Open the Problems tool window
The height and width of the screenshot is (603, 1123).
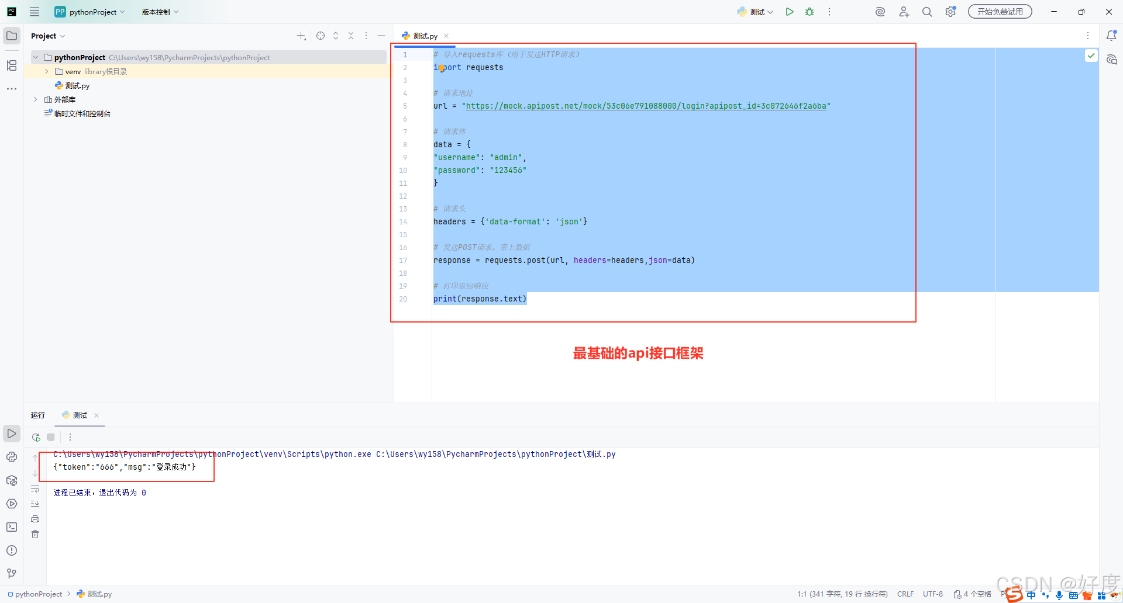pos(12,550)
